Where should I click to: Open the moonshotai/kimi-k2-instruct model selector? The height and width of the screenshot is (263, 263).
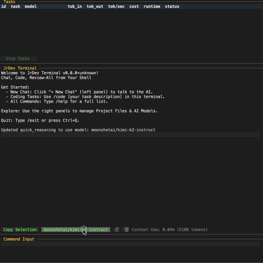click(x=76, y=229)
